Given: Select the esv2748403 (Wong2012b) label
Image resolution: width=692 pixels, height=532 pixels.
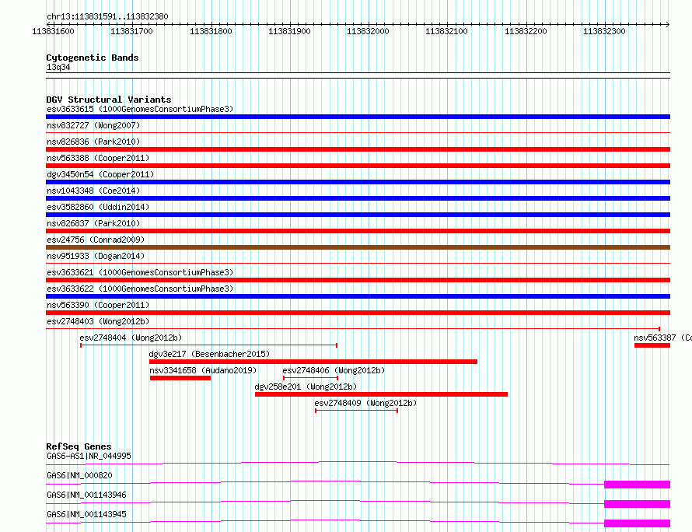Looking at the screenshot, I should [98, 321].
